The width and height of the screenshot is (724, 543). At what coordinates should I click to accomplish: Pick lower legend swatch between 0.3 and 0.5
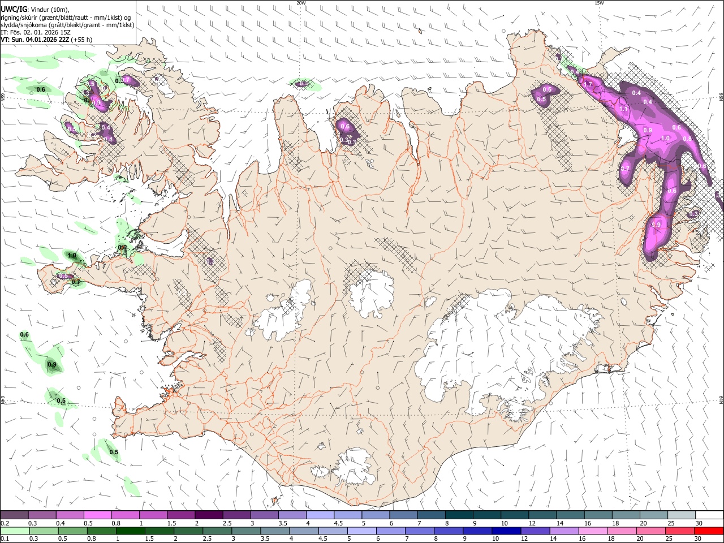(x=44, y=531)
